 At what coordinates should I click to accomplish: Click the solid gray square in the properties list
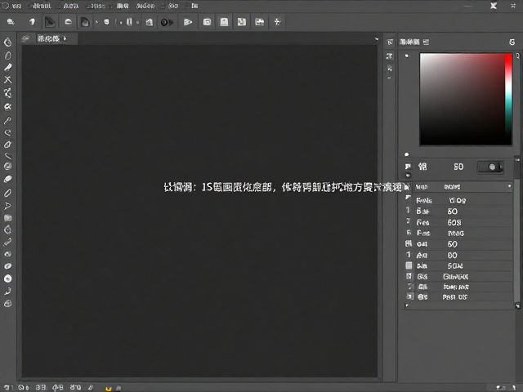409,265
